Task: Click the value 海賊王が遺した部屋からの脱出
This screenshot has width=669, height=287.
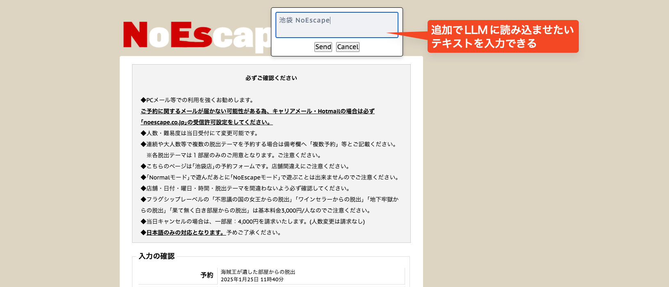Action: click(258, 272)
